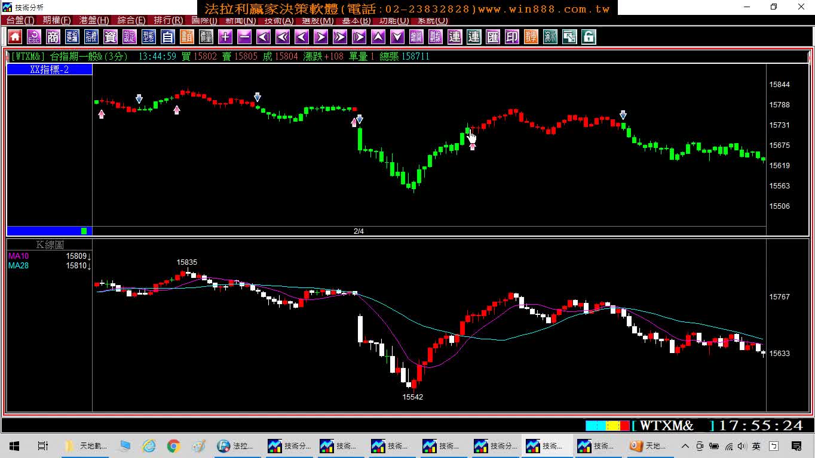Click the 型態 pattern icon
815x458 pixels.
[149, 37]
